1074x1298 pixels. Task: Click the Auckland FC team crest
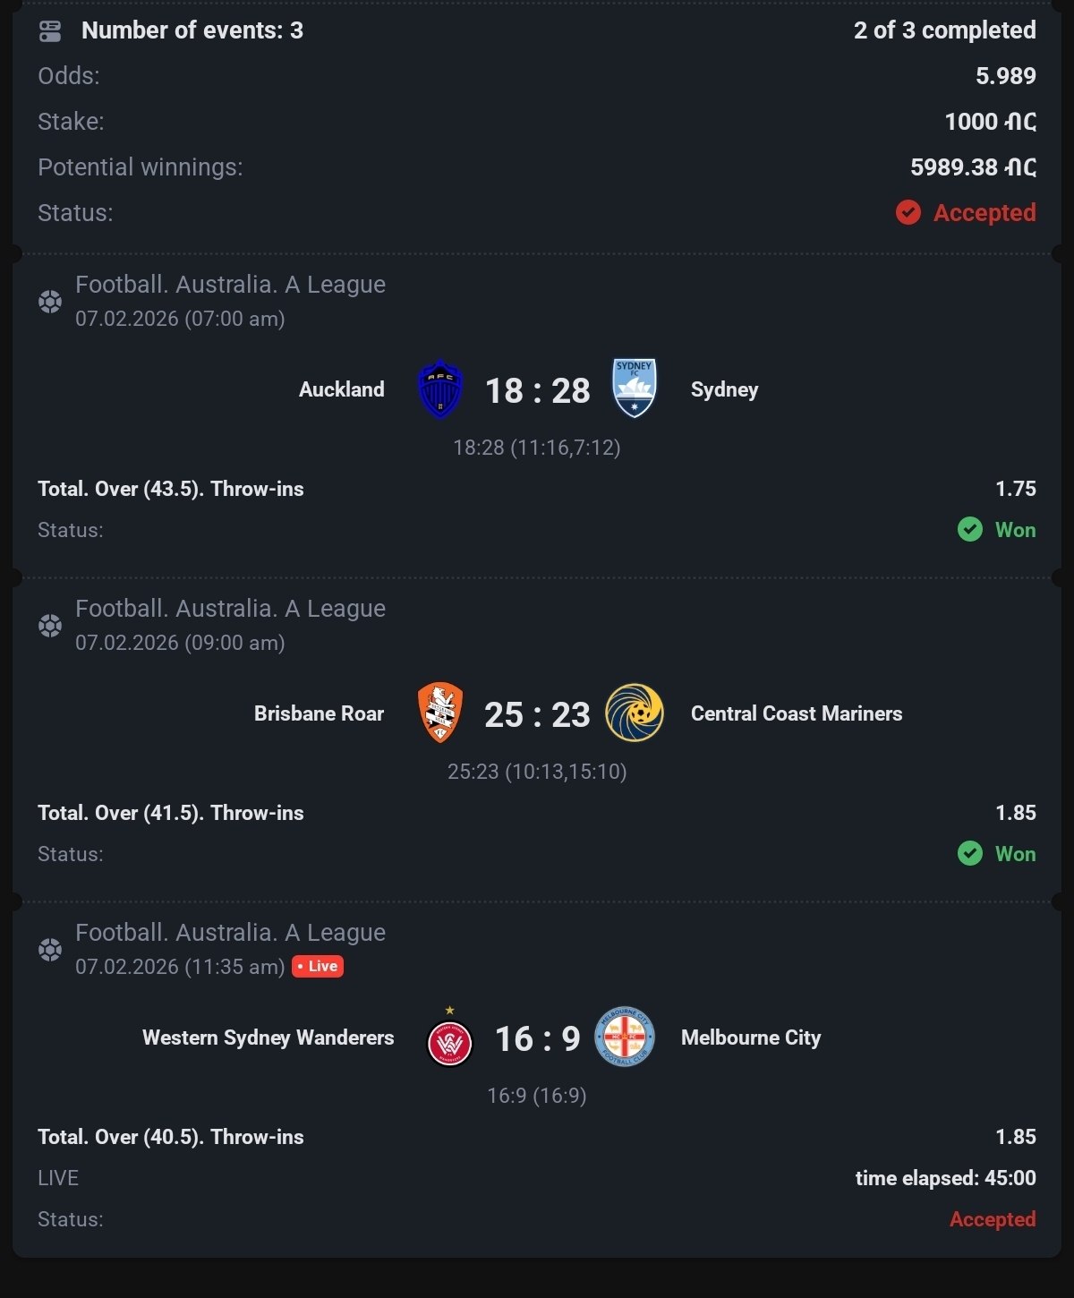click(440, 389)
